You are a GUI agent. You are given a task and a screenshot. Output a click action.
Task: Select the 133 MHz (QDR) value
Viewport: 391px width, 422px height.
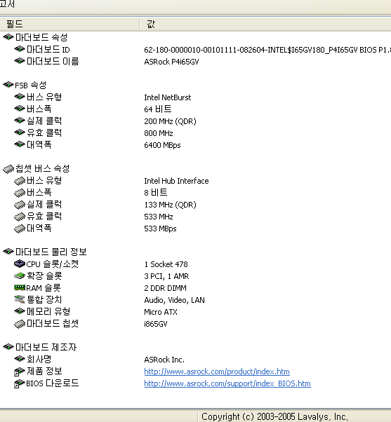[x=171, y=205]
